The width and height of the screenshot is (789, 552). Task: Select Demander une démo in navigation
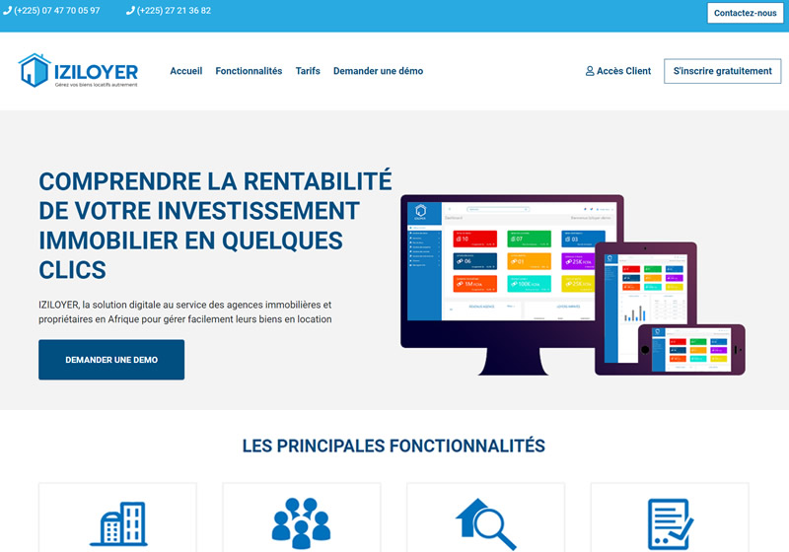click(x=378, y=71)
